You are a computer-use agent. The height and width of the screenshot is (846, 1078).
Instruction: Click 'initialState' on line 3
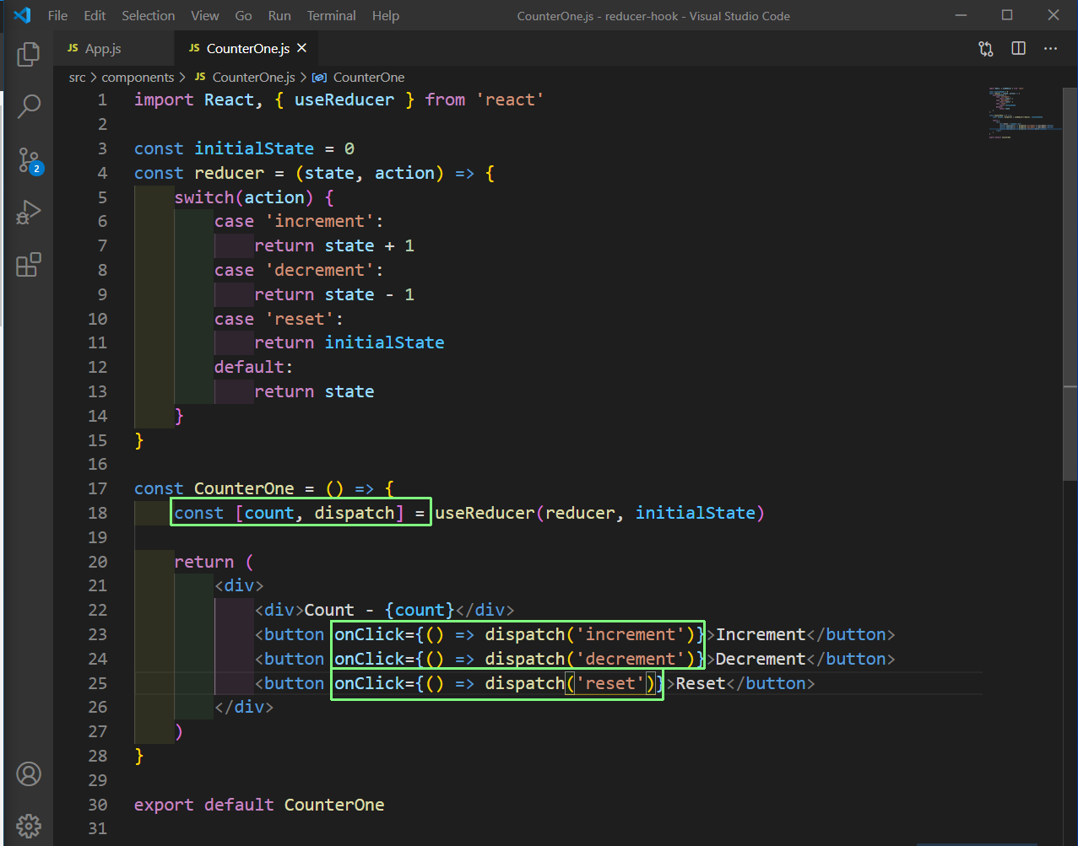tap(254, 148)
